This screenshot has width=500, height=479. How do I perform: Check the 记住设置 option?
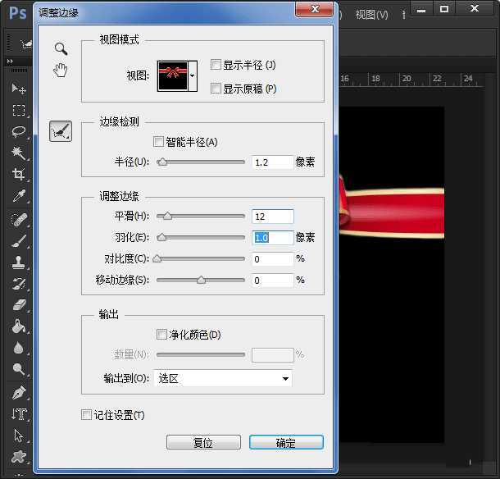[x=87, y=415]
